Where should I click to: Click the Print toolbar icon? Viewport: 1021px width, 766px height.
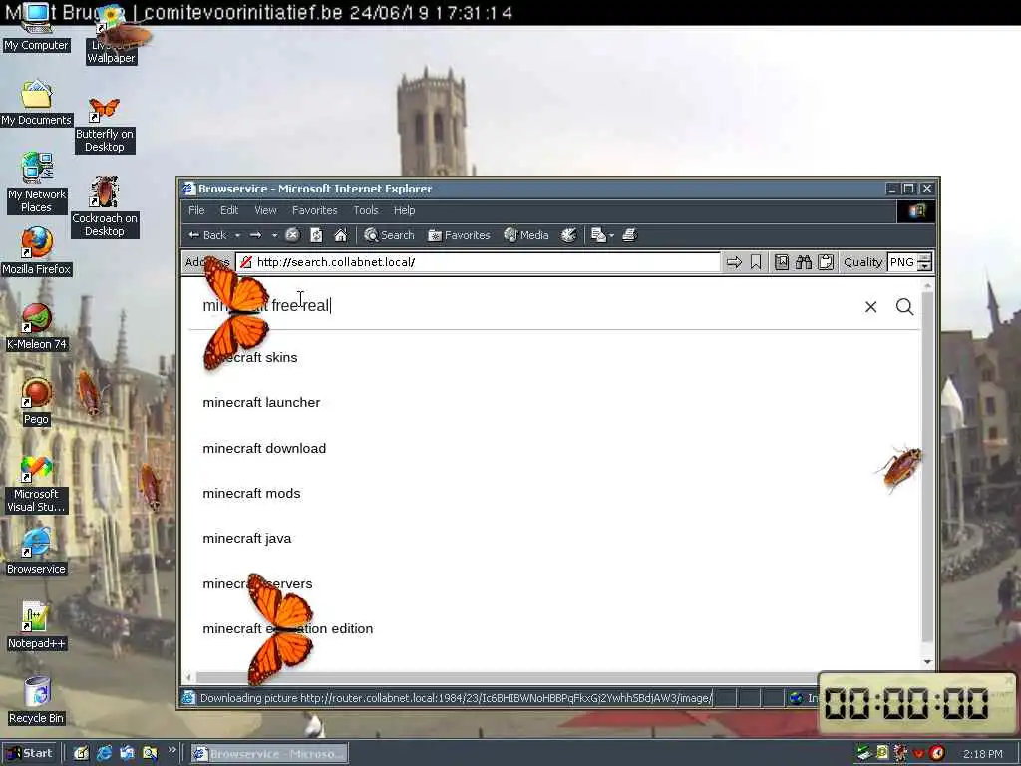point(629,235)
